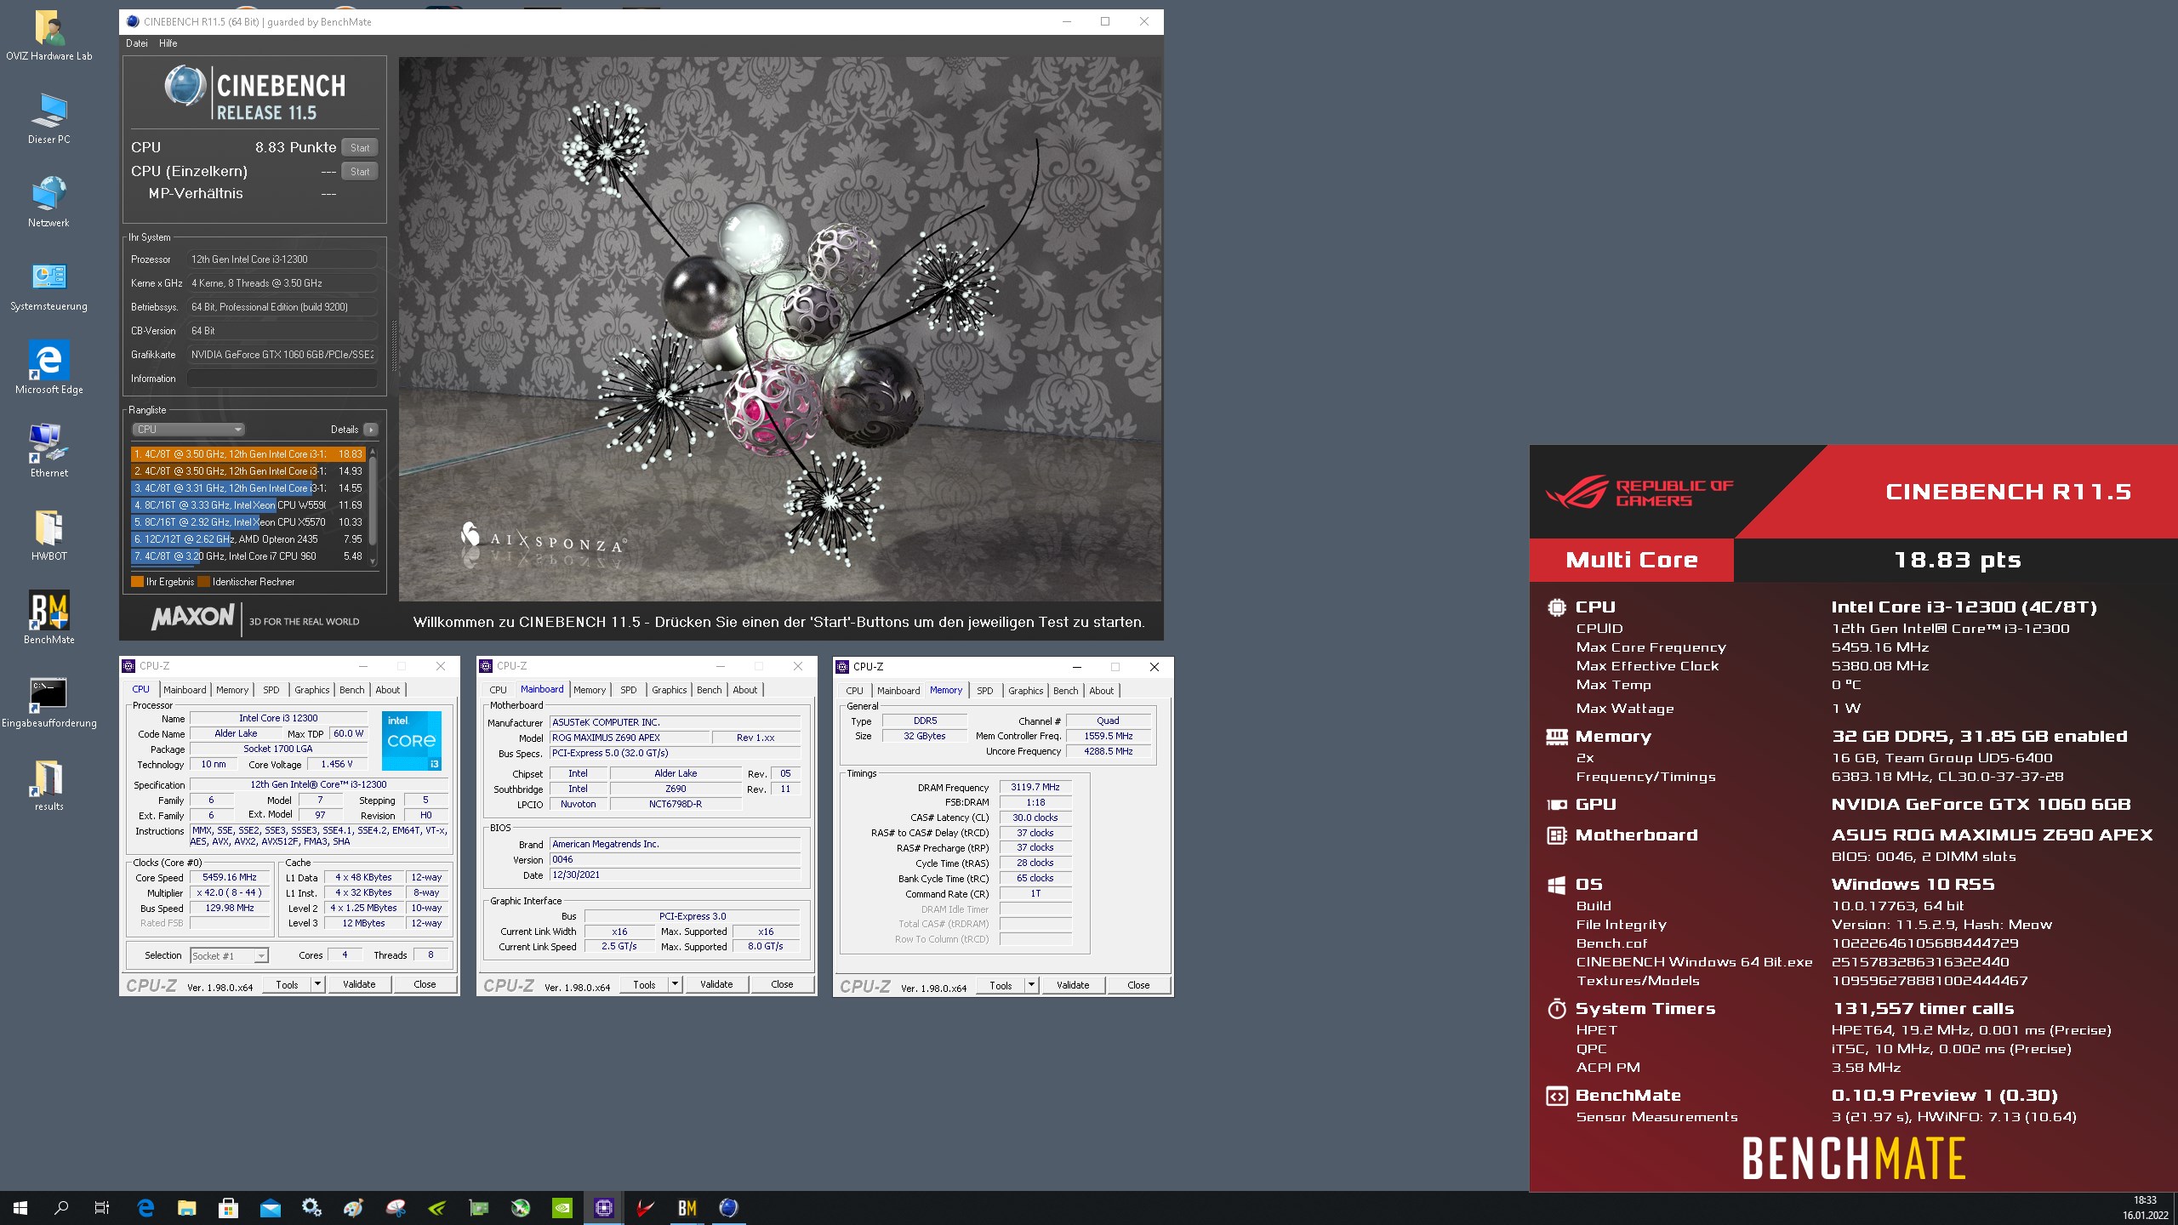Image resolution: width=2178 pixels, height=1225 pixels.
Task: Switch to BenchMate BM taskbar icon
Action: click(687, 1208)
